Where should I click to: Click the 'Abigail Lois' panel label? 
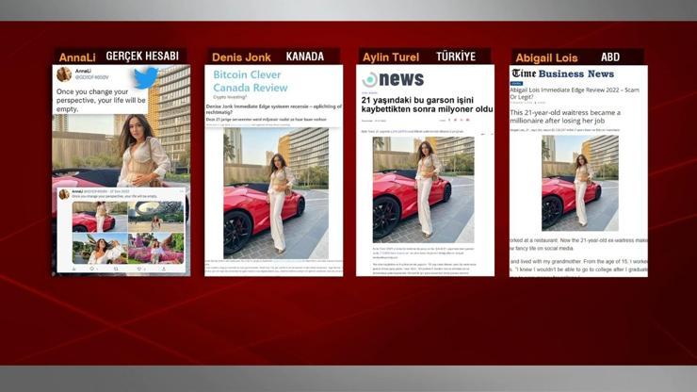tap(546, 57)
